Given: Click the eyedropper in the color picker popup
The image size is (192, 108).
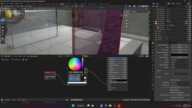Looking at the screenshot, I should pyautogui.click(x=82, y=75).
